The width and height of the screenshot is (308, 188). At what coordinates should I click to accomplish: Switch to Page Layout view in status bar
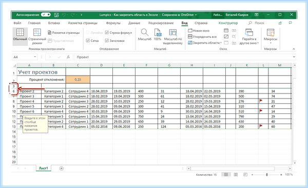236,175
